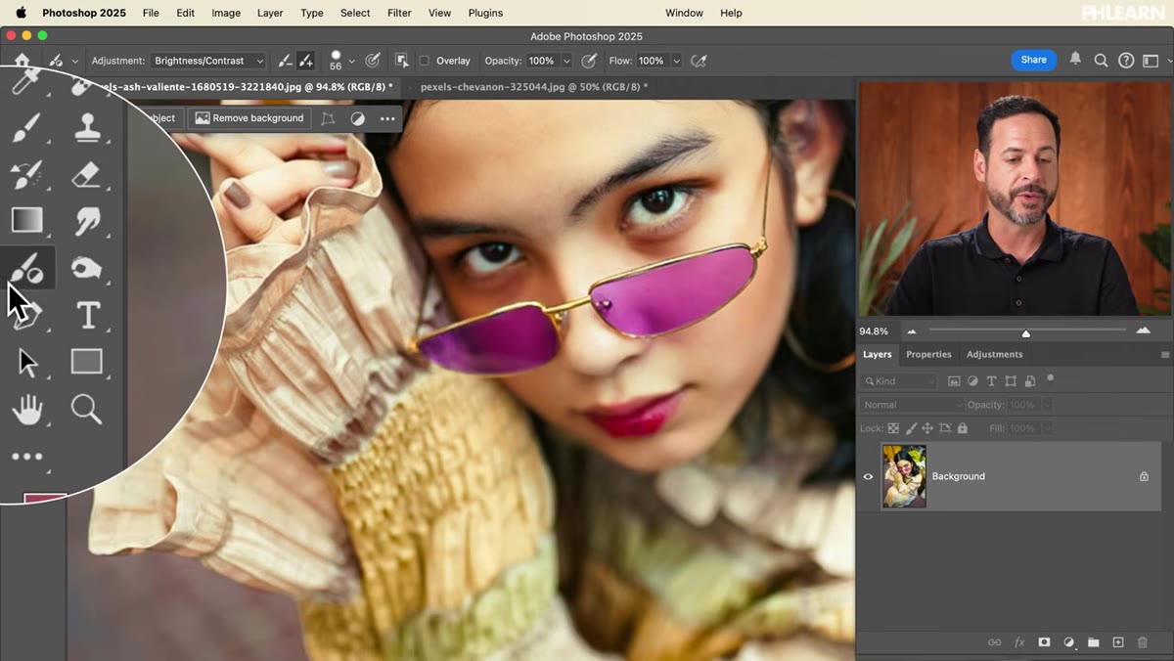Open the Apple menu

(20, 13)
